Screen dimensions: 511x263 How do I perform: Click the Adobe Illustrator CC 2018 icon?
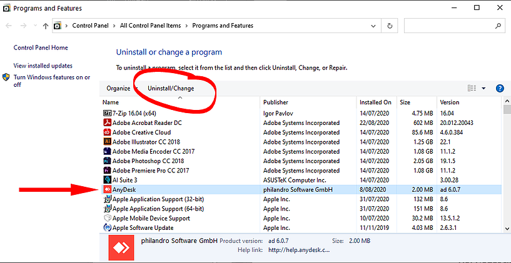coord(107,142)
